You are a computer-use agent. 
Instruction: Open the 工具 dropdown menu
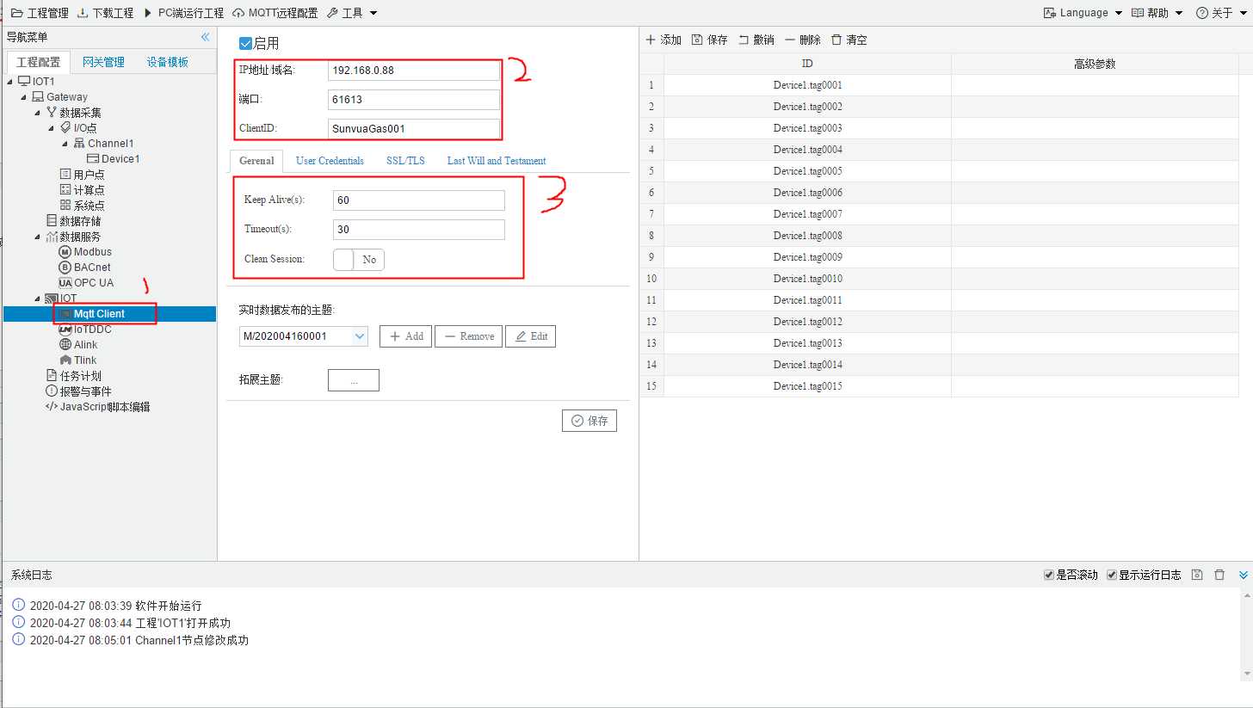[352, 13]
